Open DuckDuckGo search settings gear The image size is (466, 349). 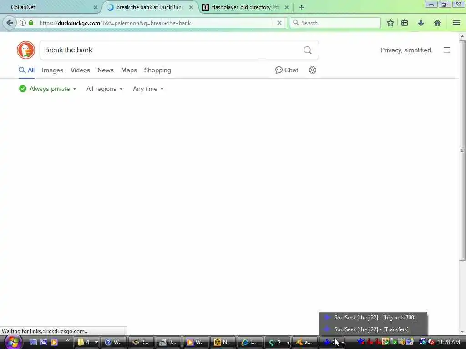pyautogui.click(x=312, y=70)
